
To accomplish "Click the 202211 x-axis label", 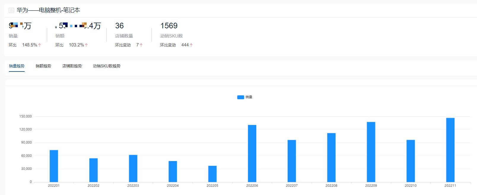I will click(x=450, y=186).
